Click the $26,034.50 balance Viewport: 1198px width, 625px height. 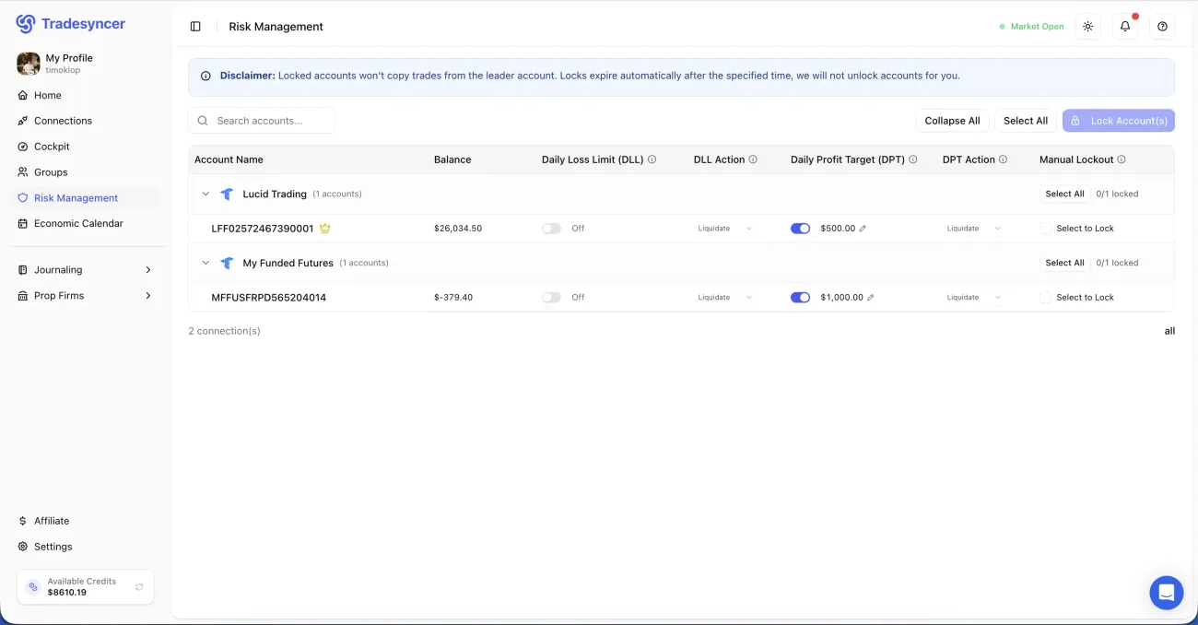(458, 229)
